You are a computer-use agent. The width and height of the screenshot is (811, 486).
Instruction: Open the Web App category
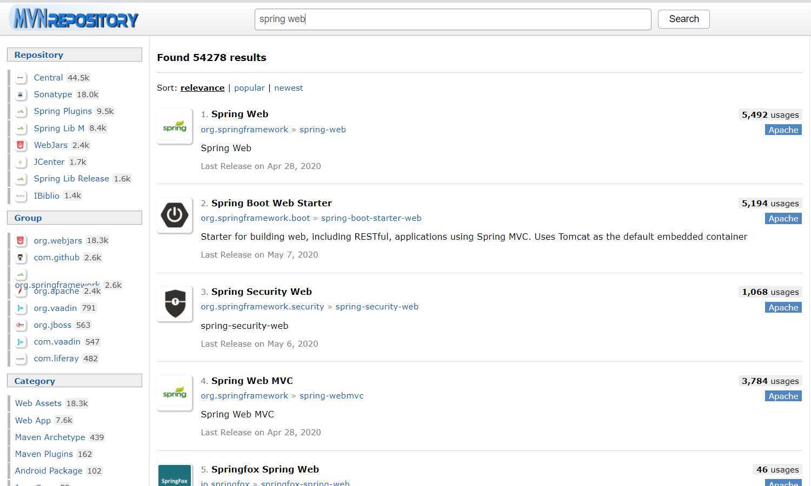click(33, 421)
